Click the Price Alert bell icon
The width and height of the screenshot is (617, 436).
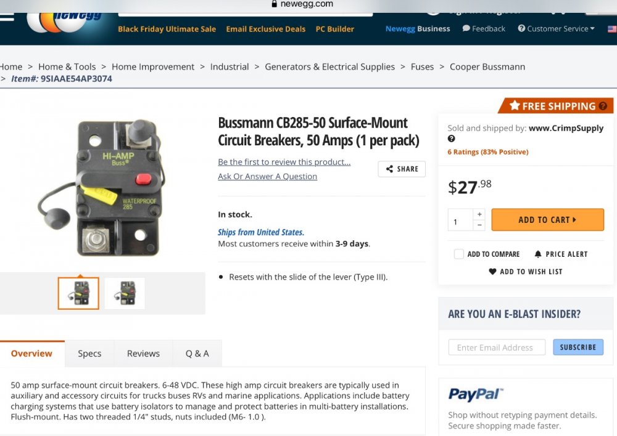[x=538, y=254]
